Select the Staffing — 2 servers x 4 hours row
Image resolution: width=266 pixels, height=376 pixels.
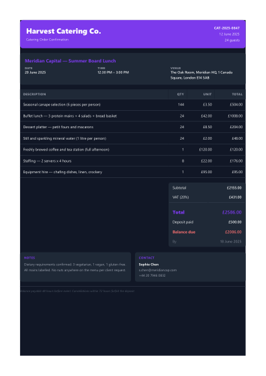pyautogui.click(x=133, y=161)
